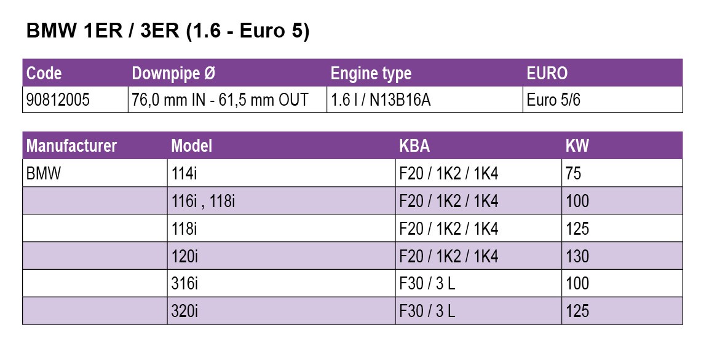This screenshot has height=349, width=701.
Task: Click the EURO column header
Action: point(547,73)
